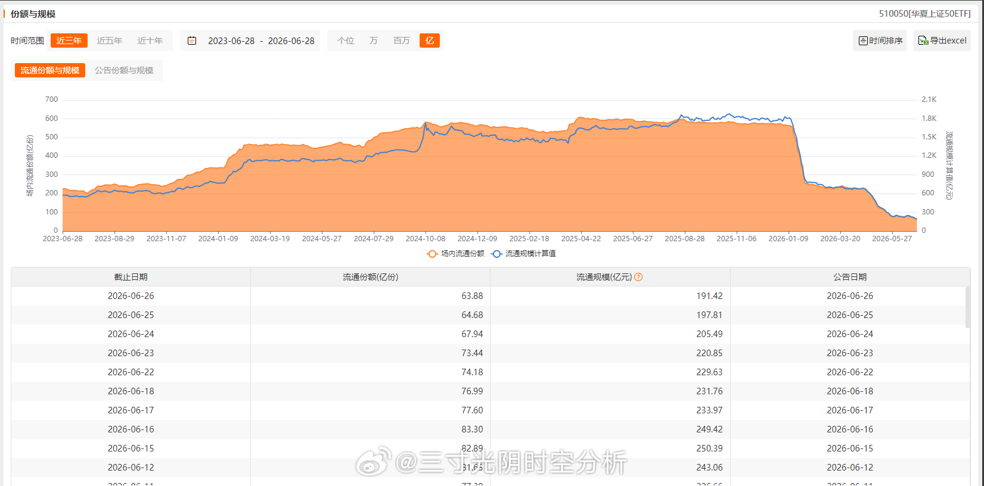Select the 近十年 time range

[150, 40]
